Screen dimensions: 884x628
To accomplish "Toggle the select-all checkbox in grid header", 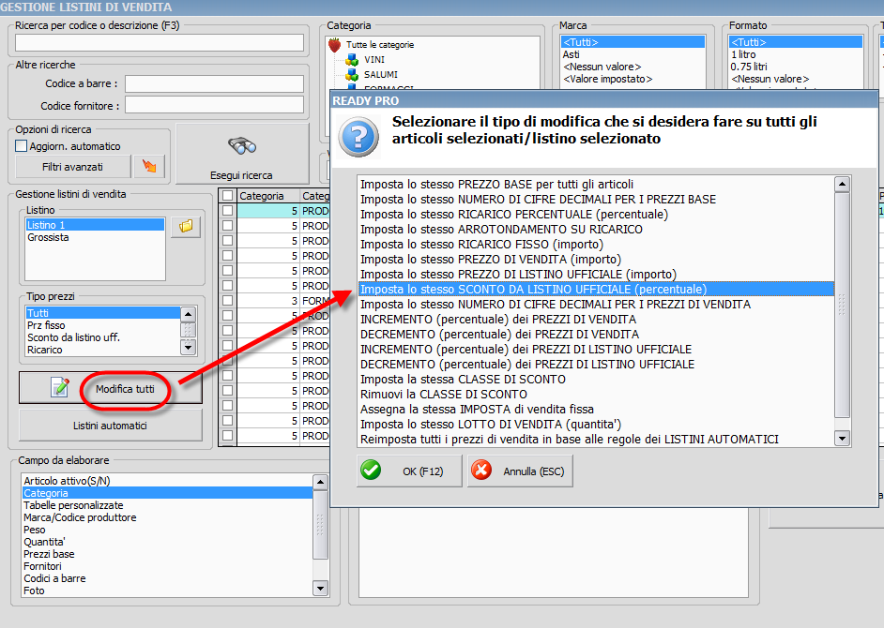I will coord(227,196).
